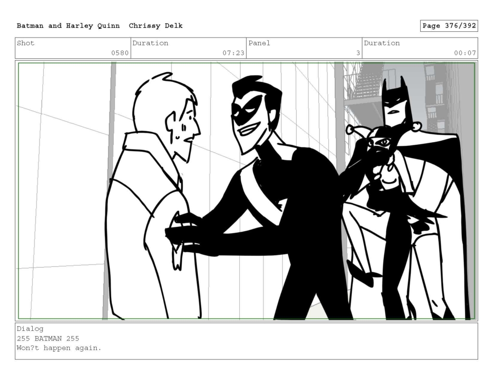This screenshot has height=382, width=493.
Task: Select the dialog line "255 BATMAN 255"
Action: click(x=48, y=339)
